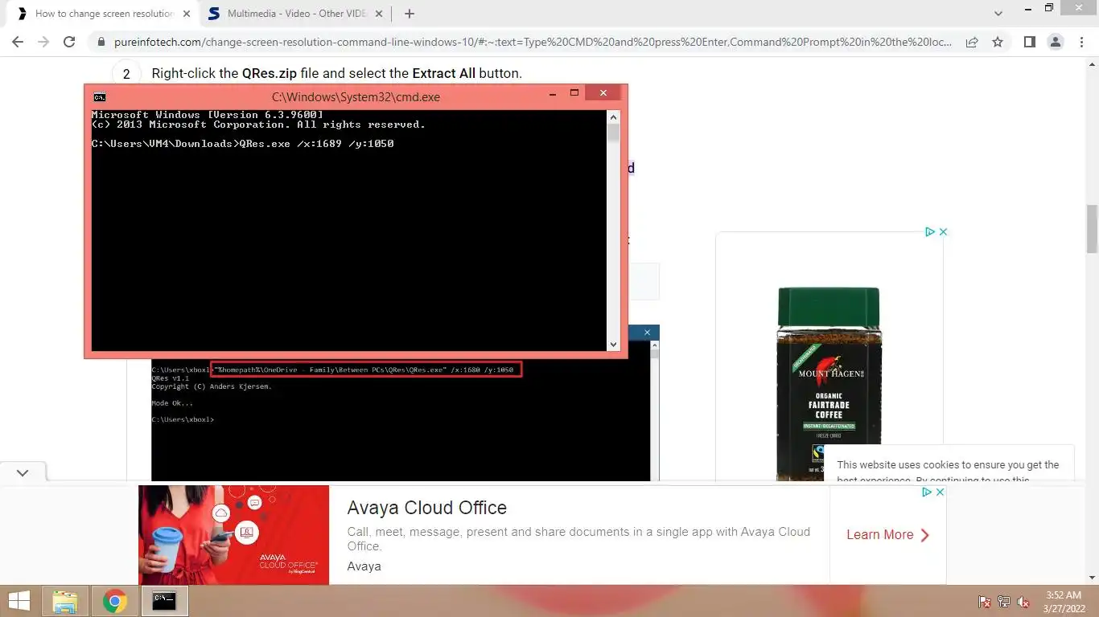Minimize the cmd.exe window

(553, 94)
